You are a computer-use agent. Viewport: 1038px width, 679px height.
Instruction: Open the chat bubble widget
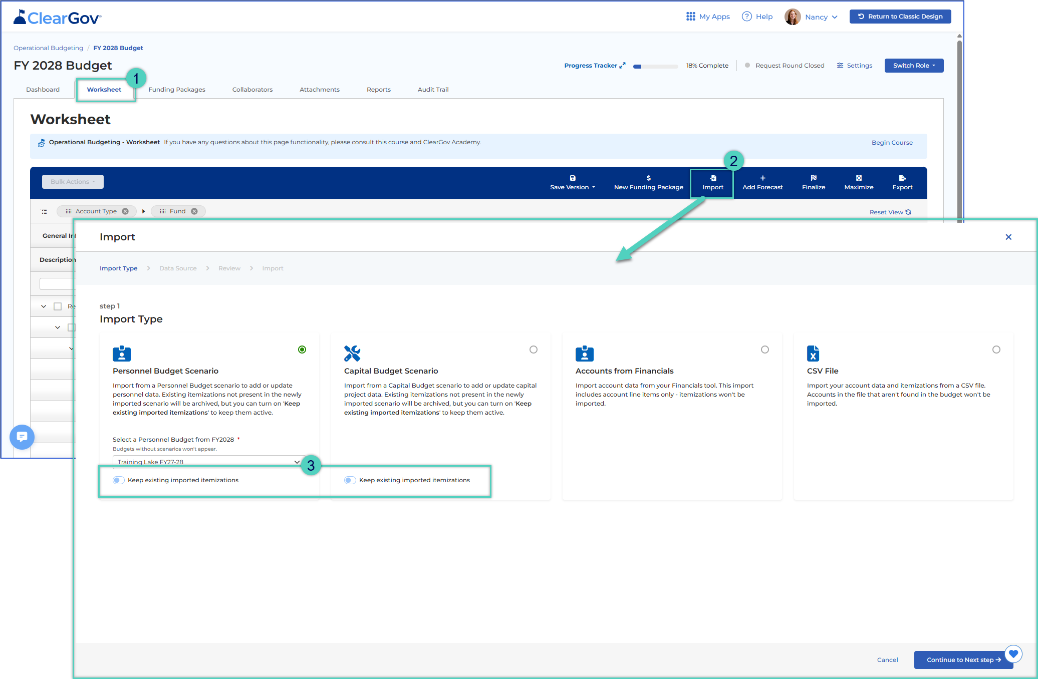click(x=22, y=437)
